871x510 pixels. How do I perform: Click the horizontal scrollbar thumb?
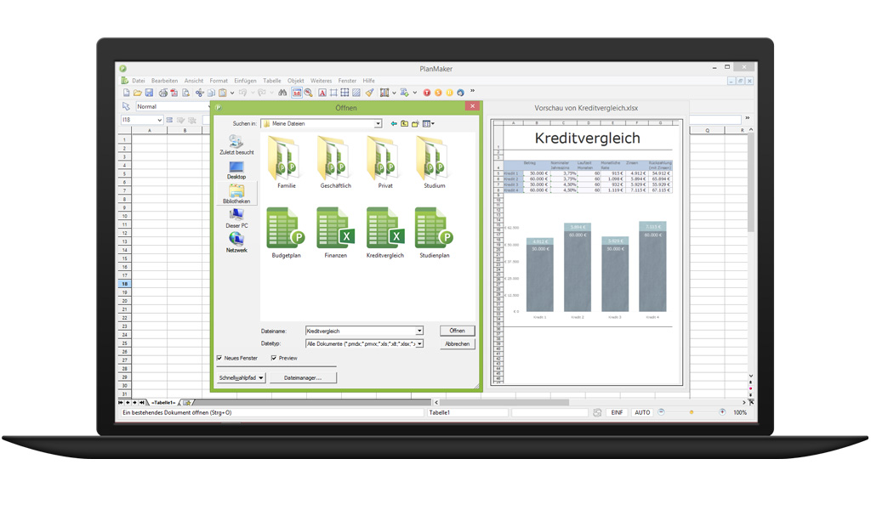click(x=504, y=402)
